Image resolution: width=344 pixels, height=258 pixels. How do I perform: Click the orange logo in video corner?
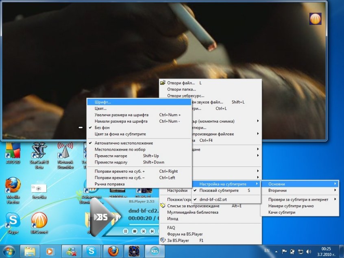point(316,19)
